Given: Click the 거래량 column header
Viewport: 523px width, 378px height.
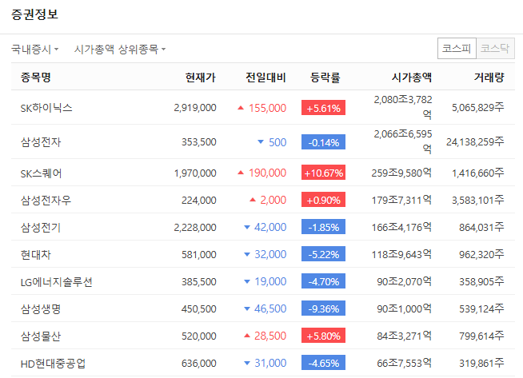Looking at the screenshot, I should click(x=489, y=78).
